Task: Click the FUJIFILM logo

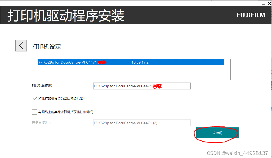Action: [x=251, y=15]
